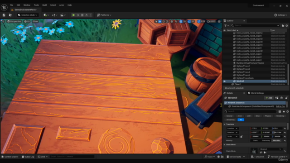Click the Stop playback button

pyautogui.click(x=82, y=15)
